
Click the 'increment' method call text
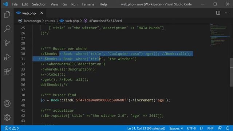pyautogui.click(x=144, y=100)
